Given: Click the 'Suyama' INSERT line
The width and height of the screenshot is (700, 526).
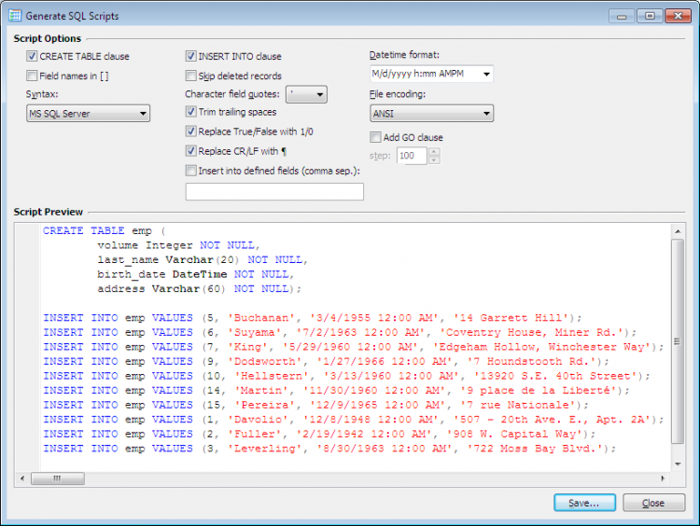Looking at the screenshot, I should 340,332.
